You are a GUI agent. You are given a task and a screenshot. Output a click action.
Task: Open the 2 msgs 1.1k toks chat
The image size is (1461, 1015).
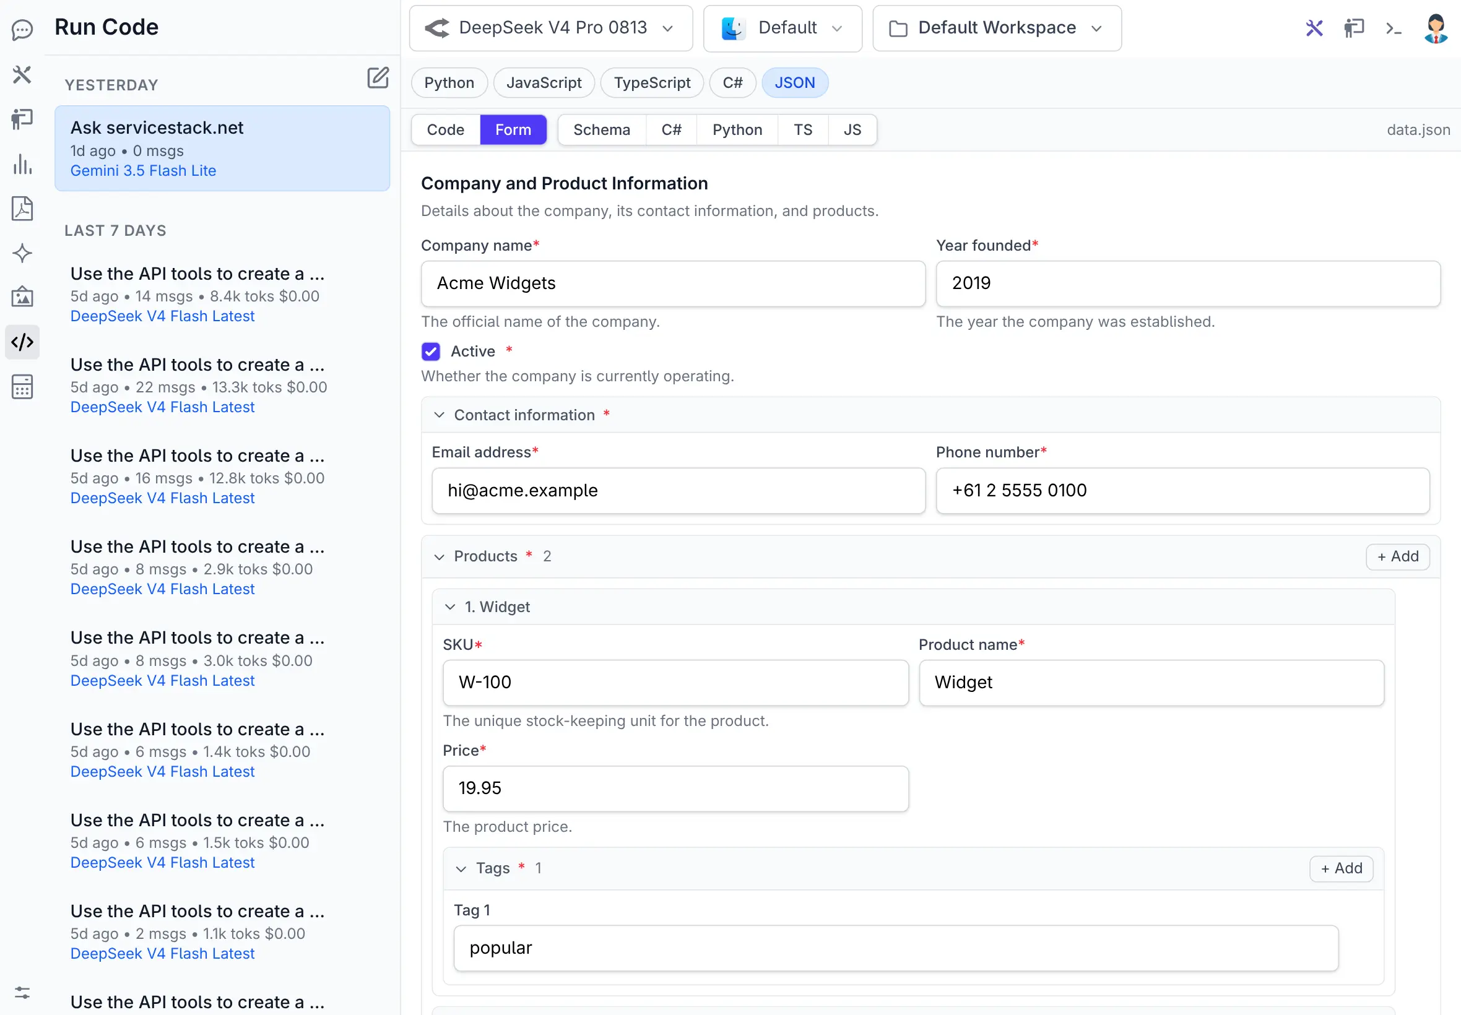tap(222, 931)
